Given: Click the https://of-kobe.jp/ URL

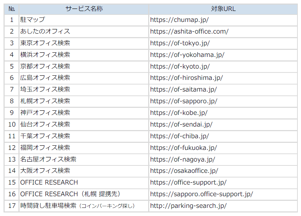Looking at the screenshot, I should 179,113.
